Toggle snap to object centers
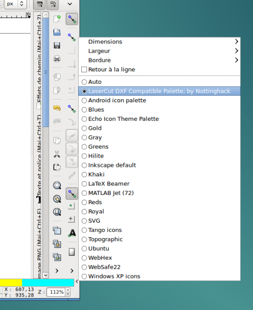 coord(71,206)
